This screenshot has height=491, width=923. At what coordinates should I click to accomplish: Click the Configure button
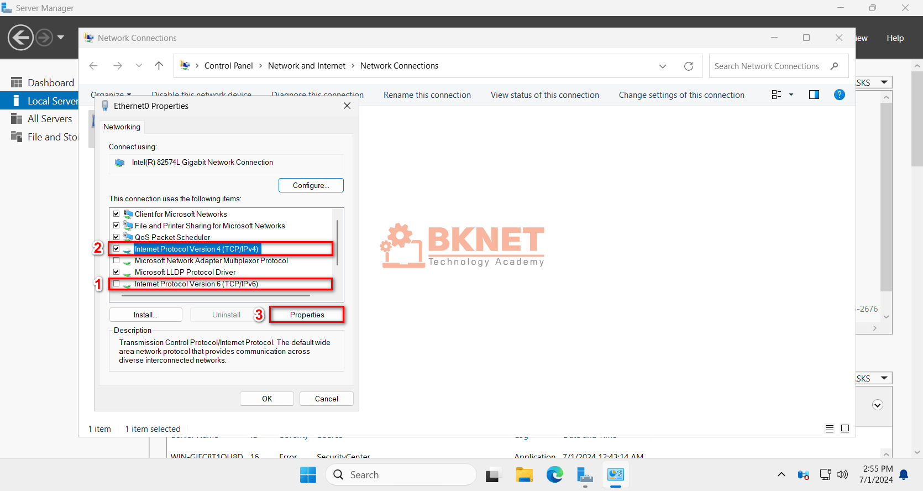[311, 185]
